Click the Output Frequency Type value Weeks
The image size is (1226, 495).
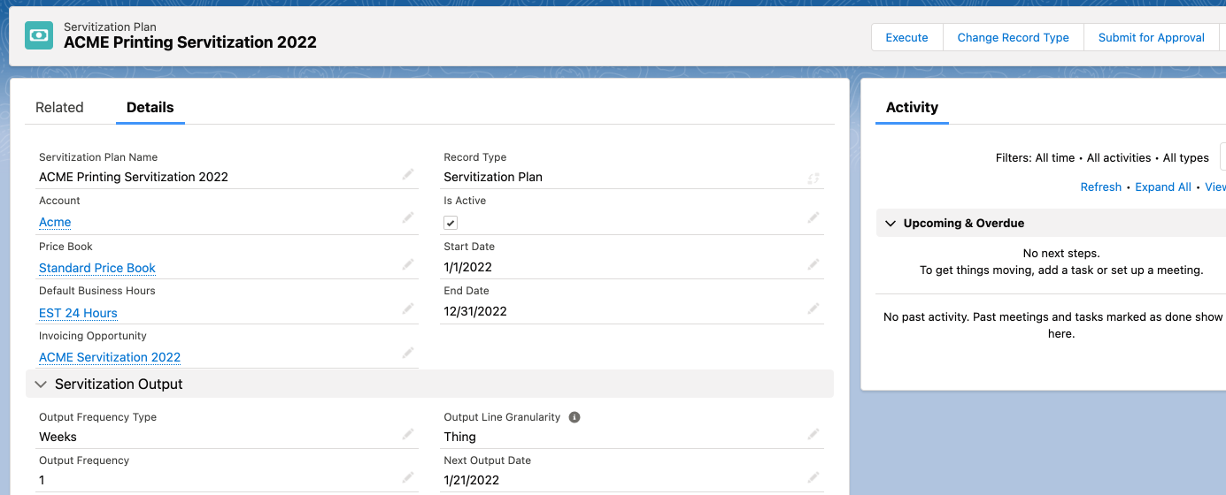click(x=58, y=437)
